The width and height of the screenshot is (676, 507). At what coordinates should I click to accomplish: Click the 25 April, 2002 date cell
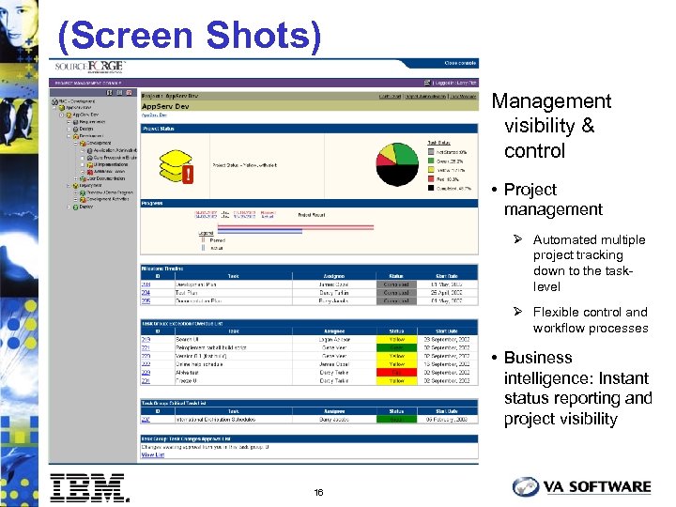pos(447,293)
